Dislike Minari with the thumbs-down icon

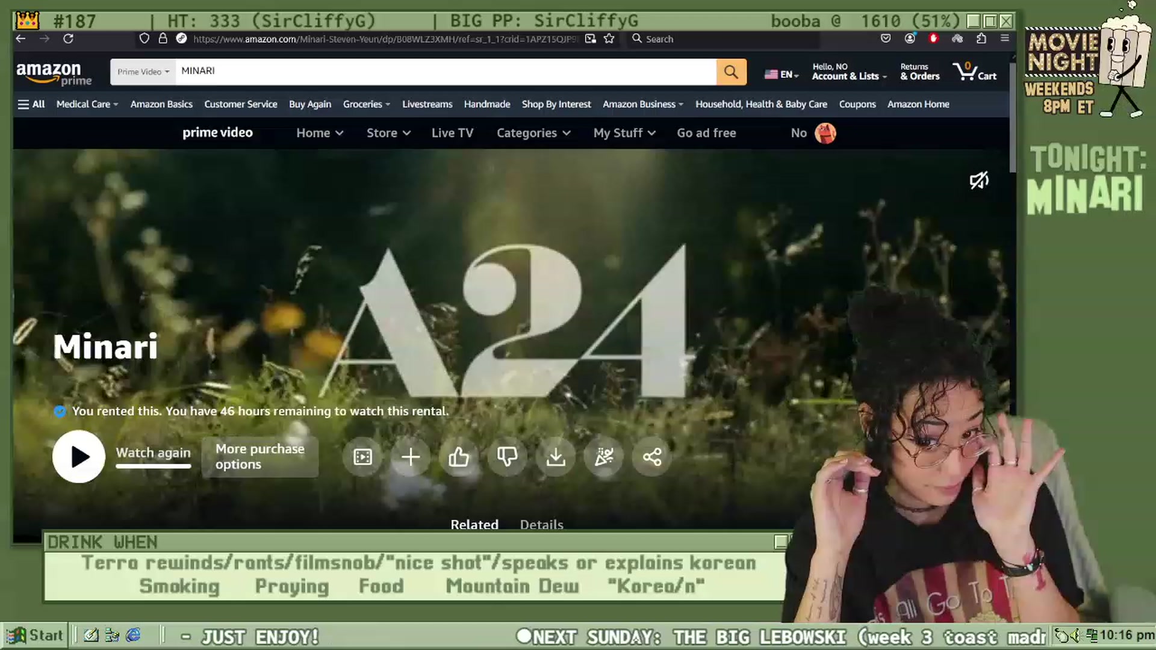(507, 457)
